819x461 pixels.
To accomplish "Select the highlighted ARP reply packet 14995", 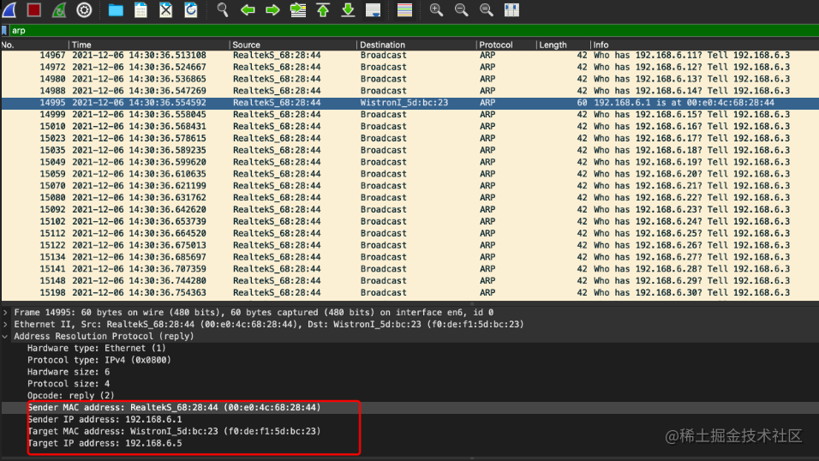I will click(409, 103).
